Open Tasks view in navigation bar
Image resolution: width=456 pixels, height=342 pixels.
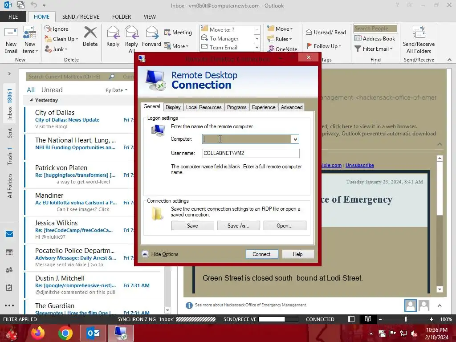[x=9, y=288]
